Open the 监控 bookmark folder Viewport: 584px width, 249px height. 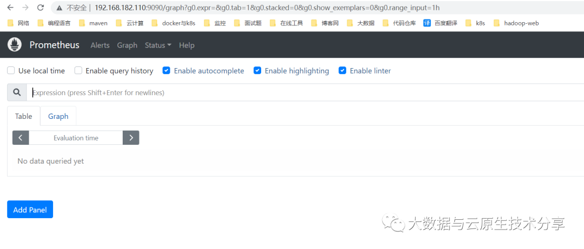pyautogui.click(x=215, y=23)
